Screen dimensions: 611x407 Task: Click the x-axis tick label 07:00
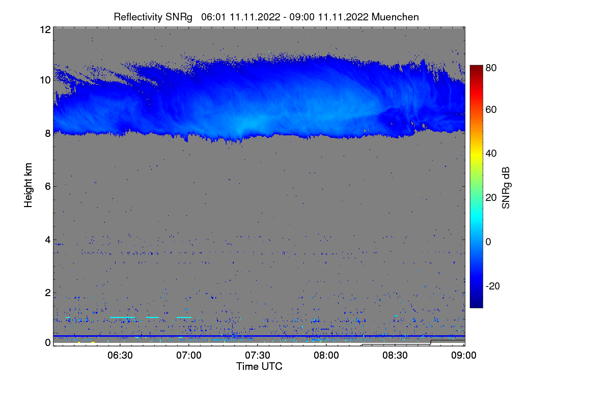[x=189, y=355]
